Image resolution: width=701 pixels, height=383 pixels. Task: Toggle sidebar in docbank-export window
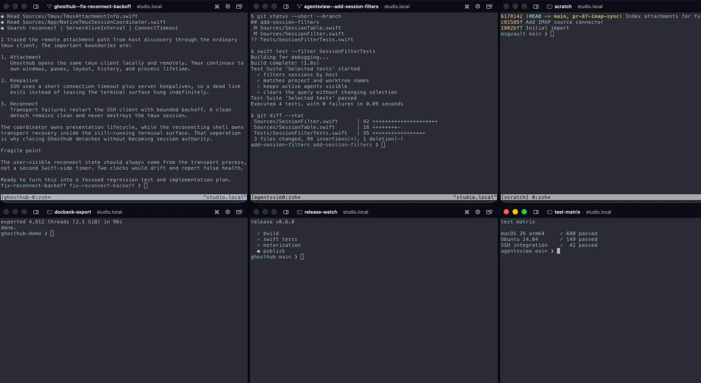click(36, 212)
